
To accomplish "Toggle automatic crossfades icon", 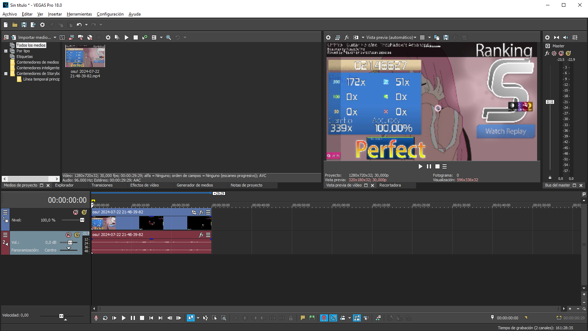I will (x=333, y=318).
